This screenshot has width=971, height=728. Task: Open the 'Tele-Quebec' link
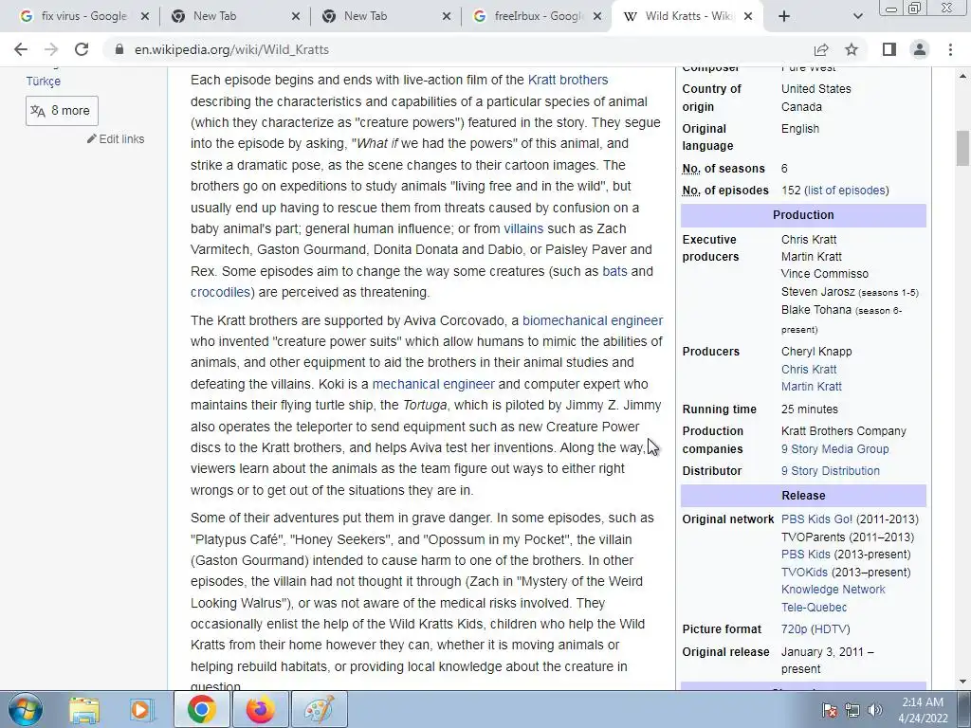point(814,608)
